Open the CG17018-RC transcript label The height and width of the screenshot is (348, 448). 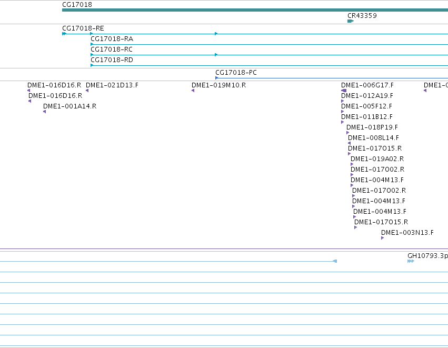click(x=112, y=49)
